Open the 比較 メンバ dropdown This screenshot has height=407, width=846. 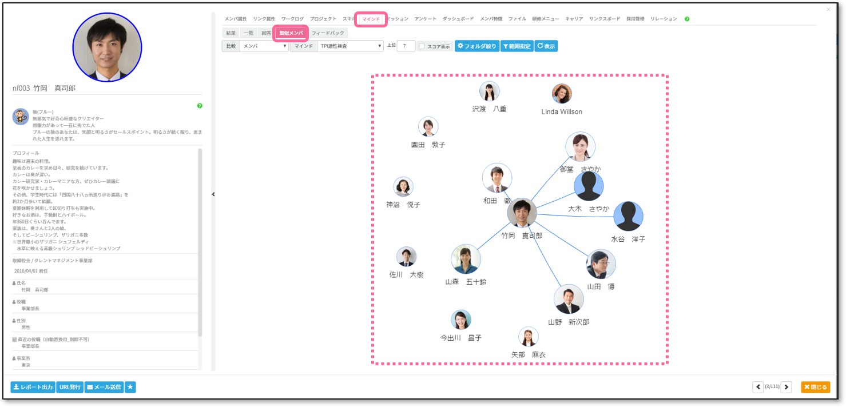tap(264, 46)
